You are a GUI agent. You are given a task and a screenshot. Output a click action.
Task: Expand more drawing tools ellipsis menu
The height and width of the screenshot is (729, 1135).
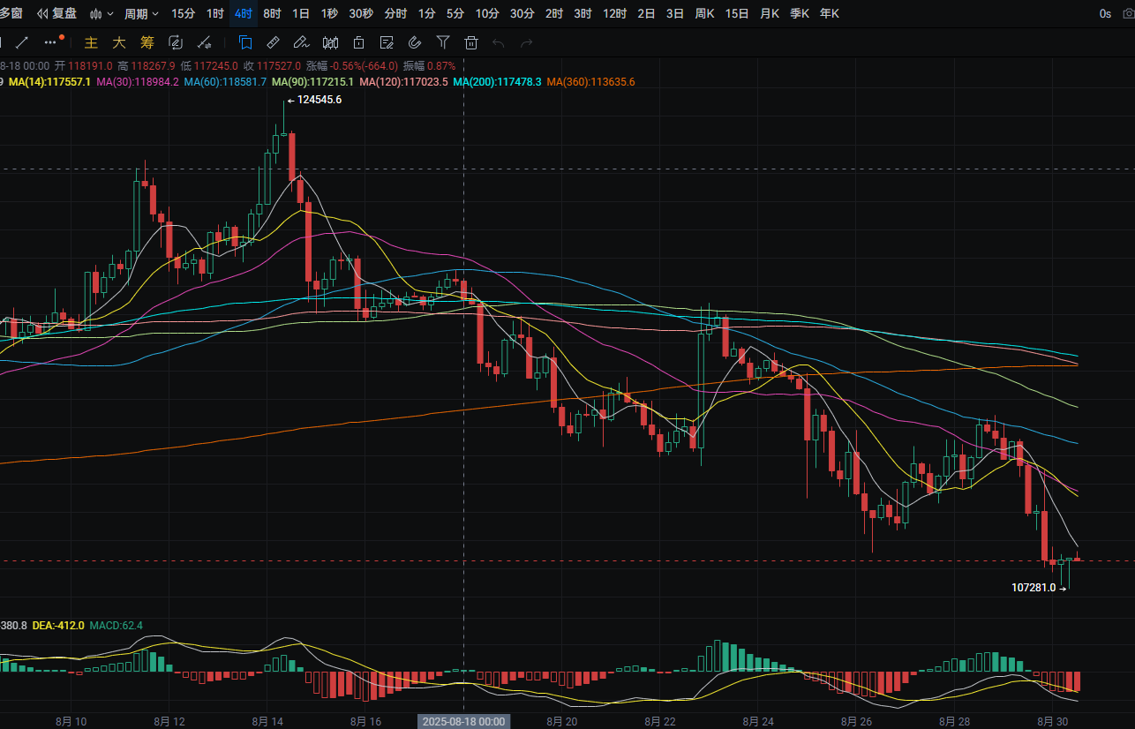[x=53, y=41]
